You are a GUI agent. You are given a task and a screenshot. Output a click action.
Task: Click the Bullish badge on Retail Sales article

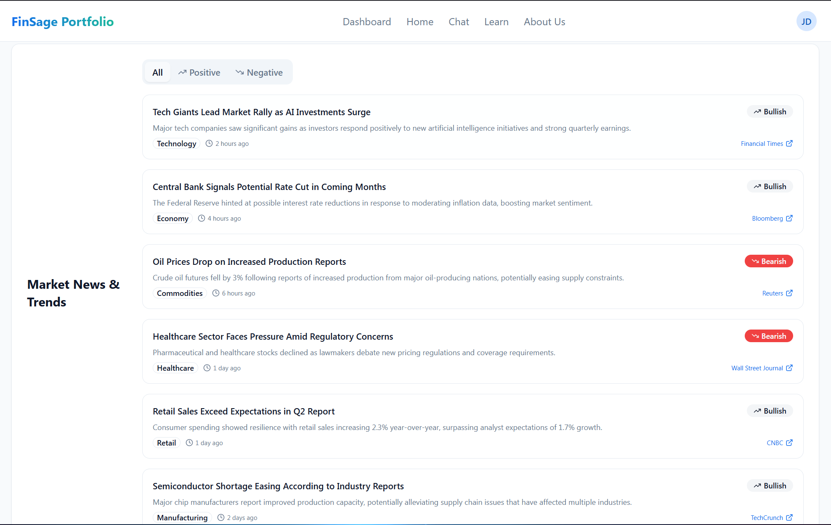point(770,411)
